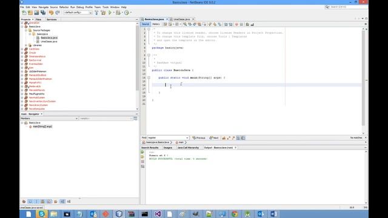Click the Debug Project toolbar icon
The width and height of the screenshot is (388, 218).
coord(118,13)
